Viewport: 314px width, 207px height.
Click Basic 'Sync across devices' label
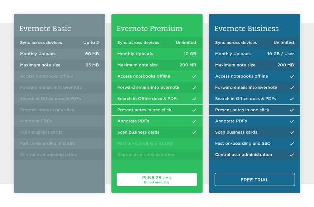tap(41, 43)
